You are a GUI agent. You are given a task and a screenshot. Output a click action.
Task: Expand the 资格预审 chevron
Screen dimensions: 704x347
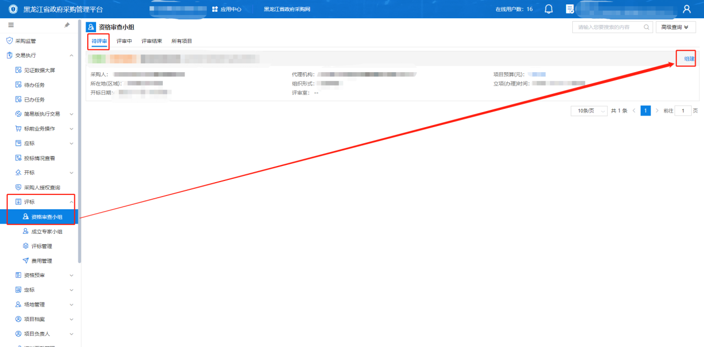pyautogui.click(x=71, y=275)
